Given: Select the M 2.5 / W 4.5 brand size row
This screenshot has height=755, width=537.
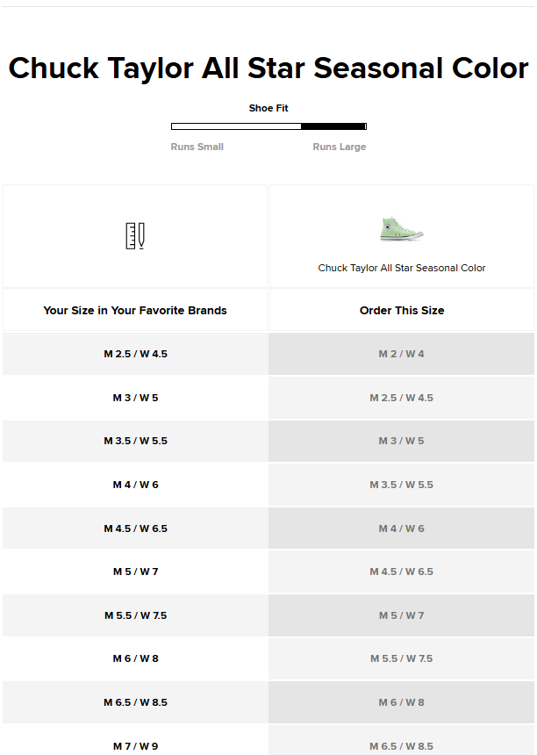Looking at the screenshot, I should (135, 354).
